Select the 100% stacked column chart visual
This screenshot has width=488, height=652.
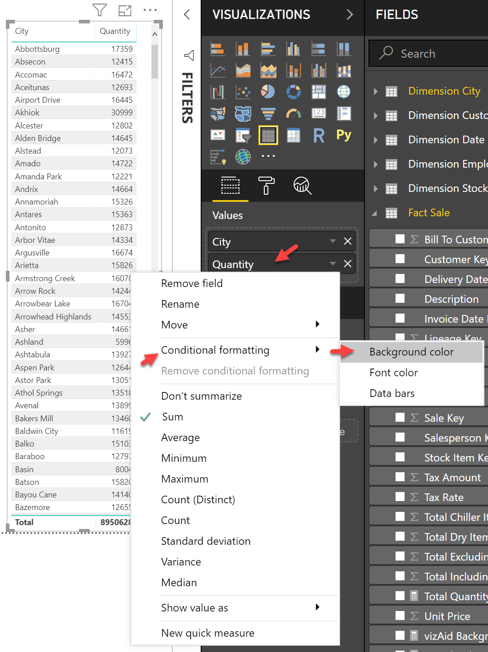(x=344, y=49)
